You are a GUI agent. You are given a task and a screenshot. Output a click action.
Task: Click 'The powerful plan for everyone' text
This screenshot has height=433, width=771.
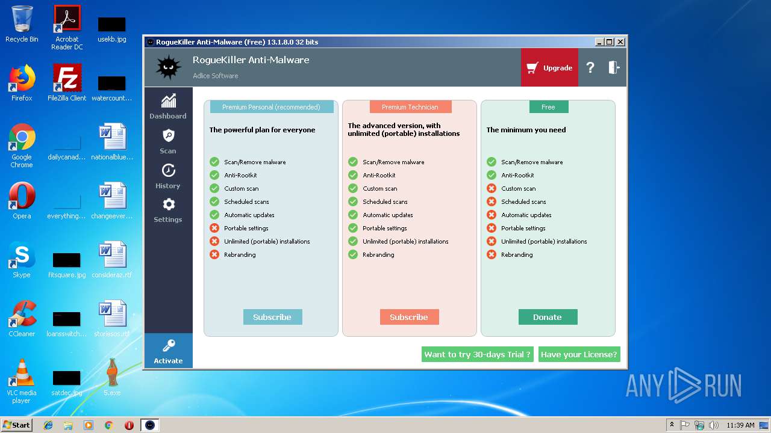(262, 130)
